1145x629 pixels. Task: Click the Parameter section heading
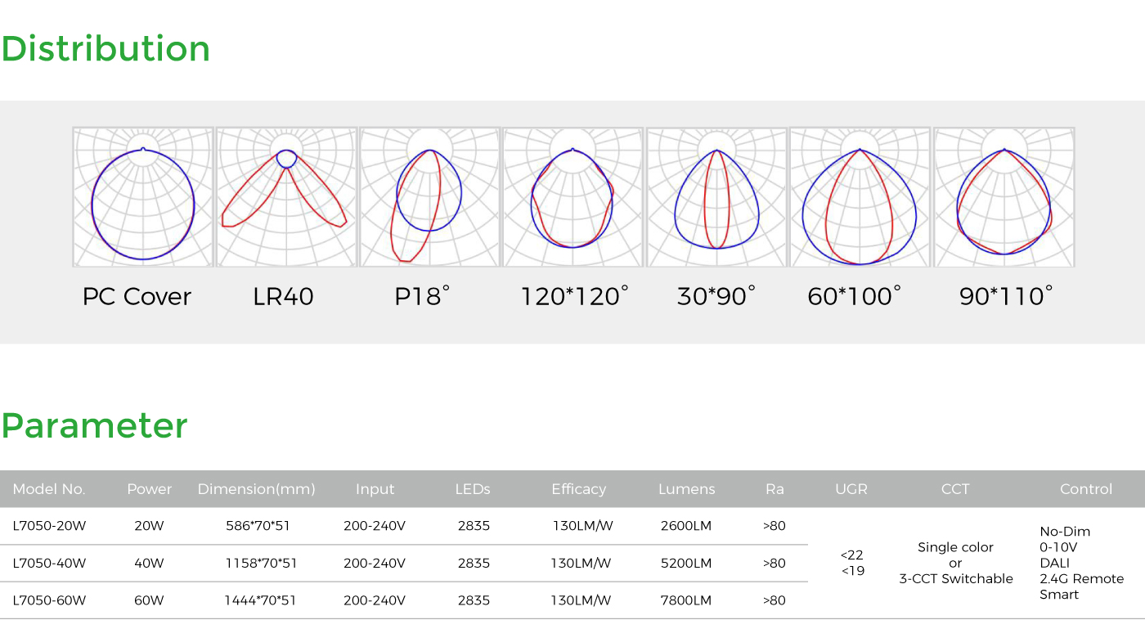[94, 426]
